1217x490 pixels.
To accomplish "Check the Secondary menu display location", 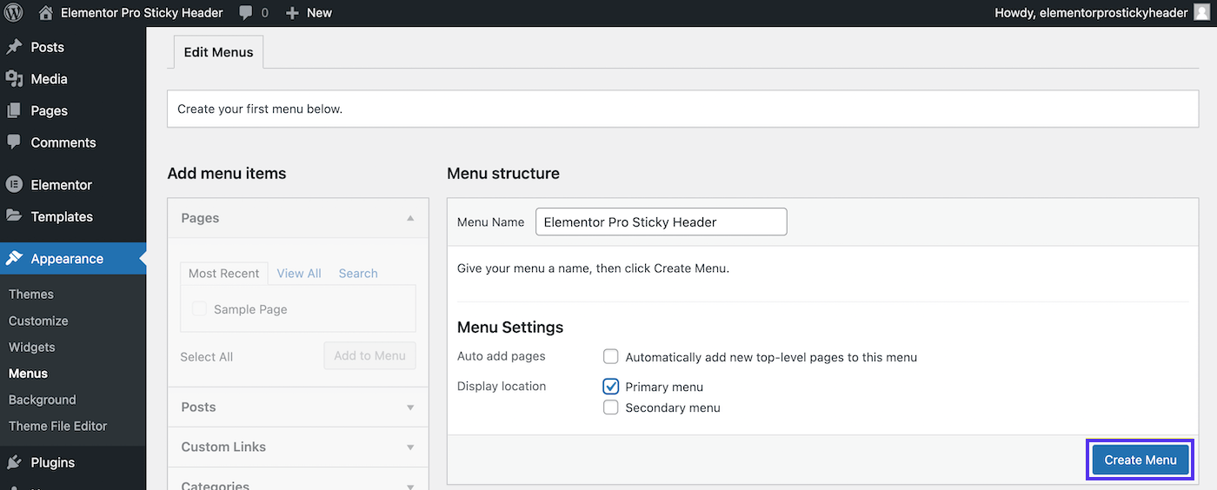I will [611, 407].
